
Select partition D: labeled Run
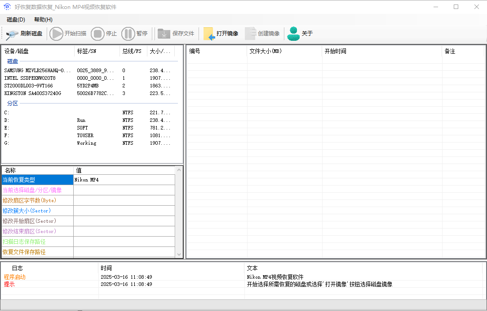[x=90, y=120]
